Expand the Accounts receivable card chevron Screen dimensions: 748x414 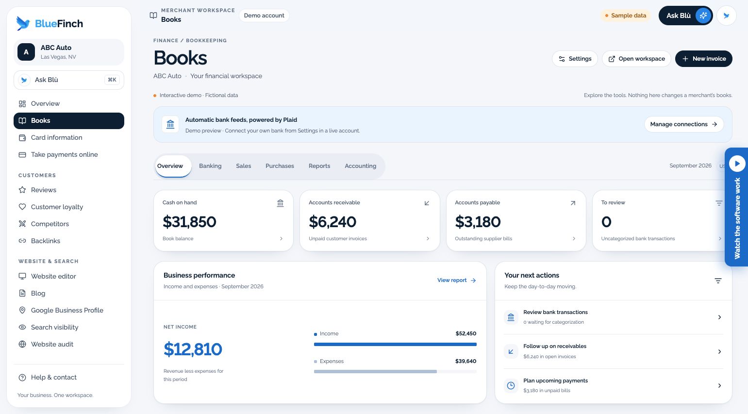point(428,239)
